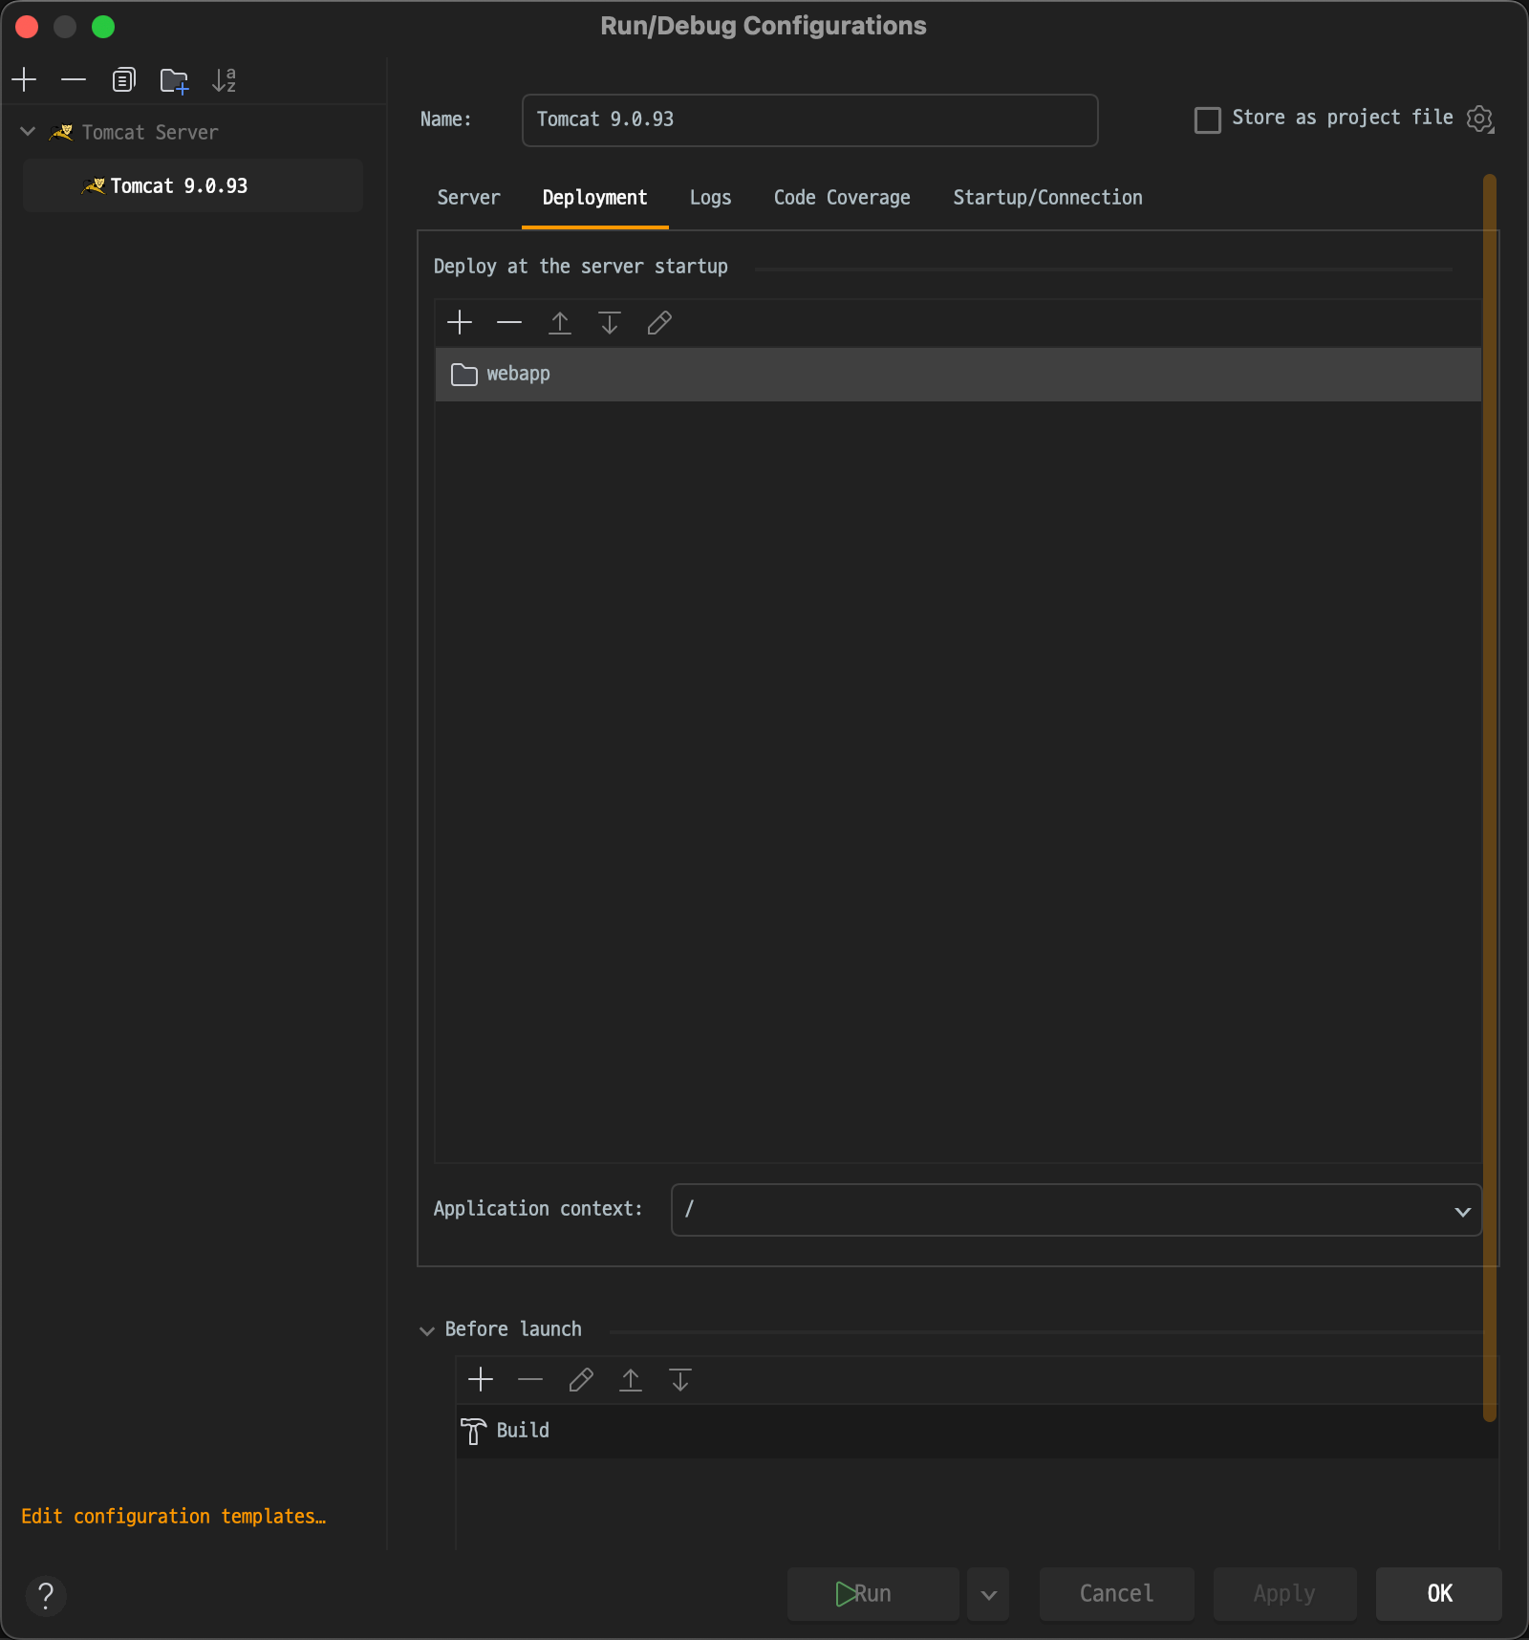Image resolution: width=1529 pixels, height=1640 pixels.
Task: Add new run configuration with plus icon
Action: (x=25, y=79)
